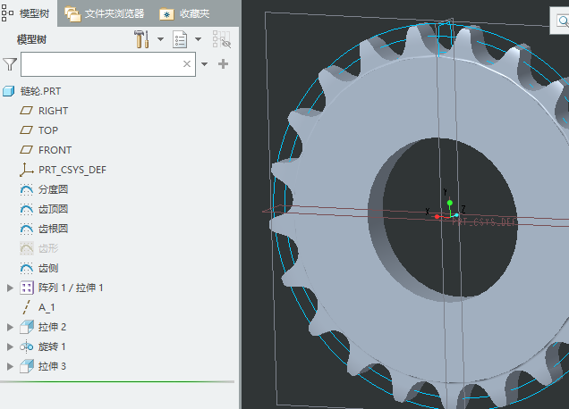Click the add filter plus icon
This screenshot has width=569, height=409.
pyautogui.click(x=224, y=64)
